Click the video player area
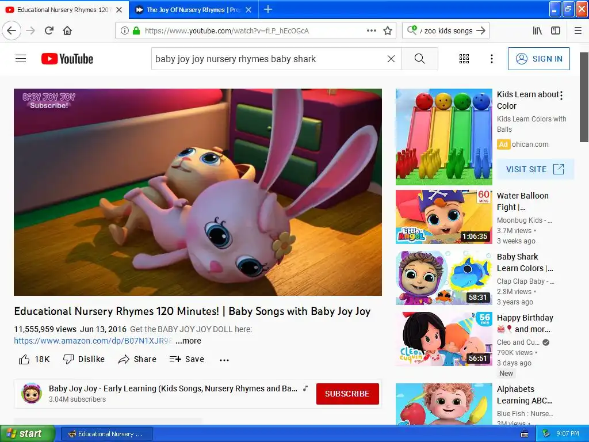 point(198,192)
